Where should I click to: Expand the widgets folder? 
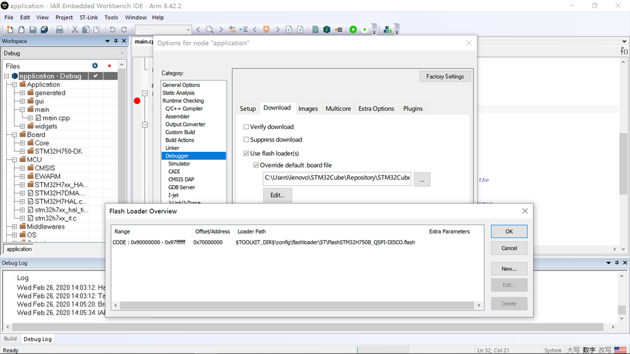click(23, 126)
